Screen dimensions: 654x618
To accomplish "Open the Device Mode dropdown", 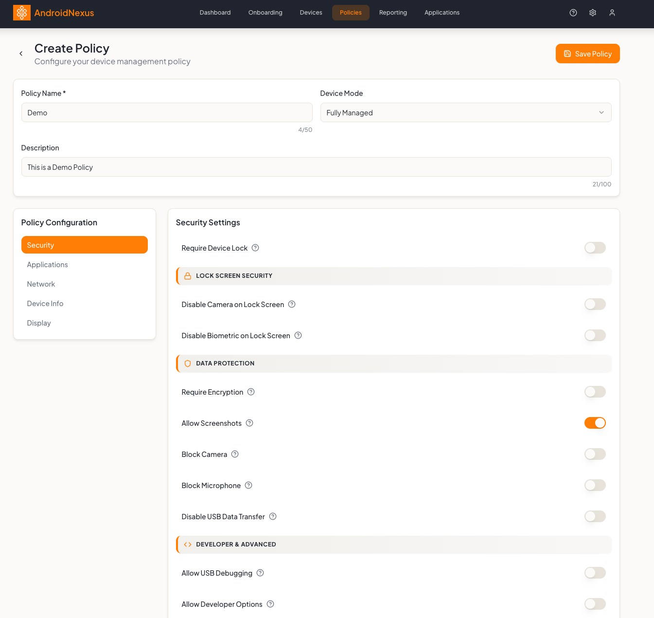I will [466, 112].
